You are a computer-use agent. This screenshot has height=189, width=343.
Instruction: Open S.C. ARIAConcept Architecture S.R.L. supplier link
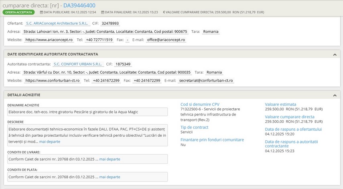tap(57, 23)
